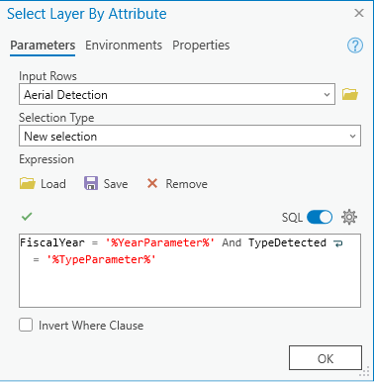Click inside the SQL expression text box

click(190, 270)
